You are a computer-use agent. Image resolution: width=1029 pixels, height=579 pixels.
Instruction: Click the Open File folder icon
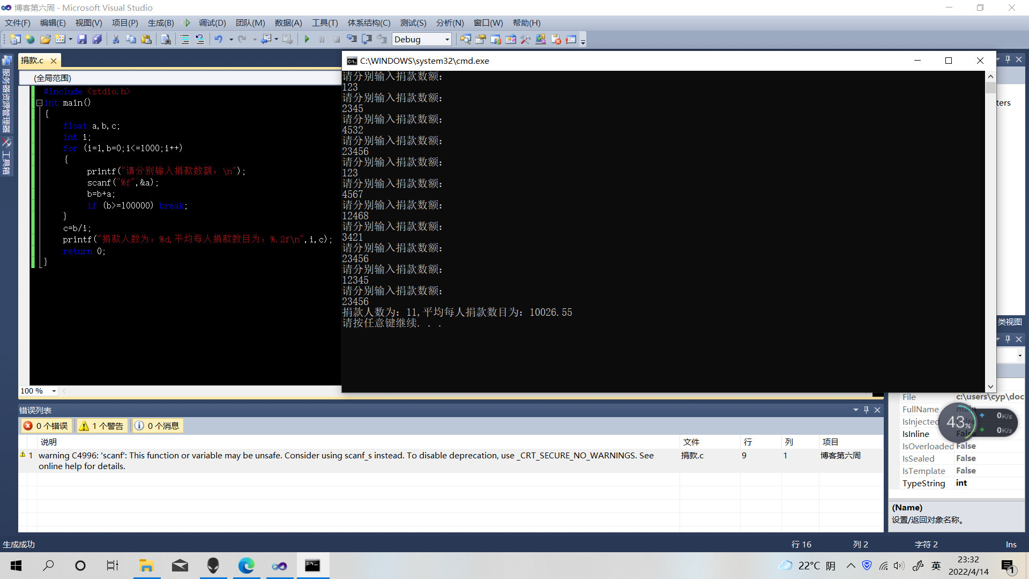(45, 39)
